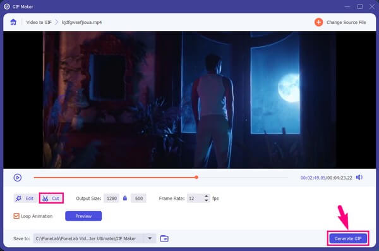Screen dimensions: 379x251
Task: Click the Video to GIF breadcrumb
Action: click(39, 22)
